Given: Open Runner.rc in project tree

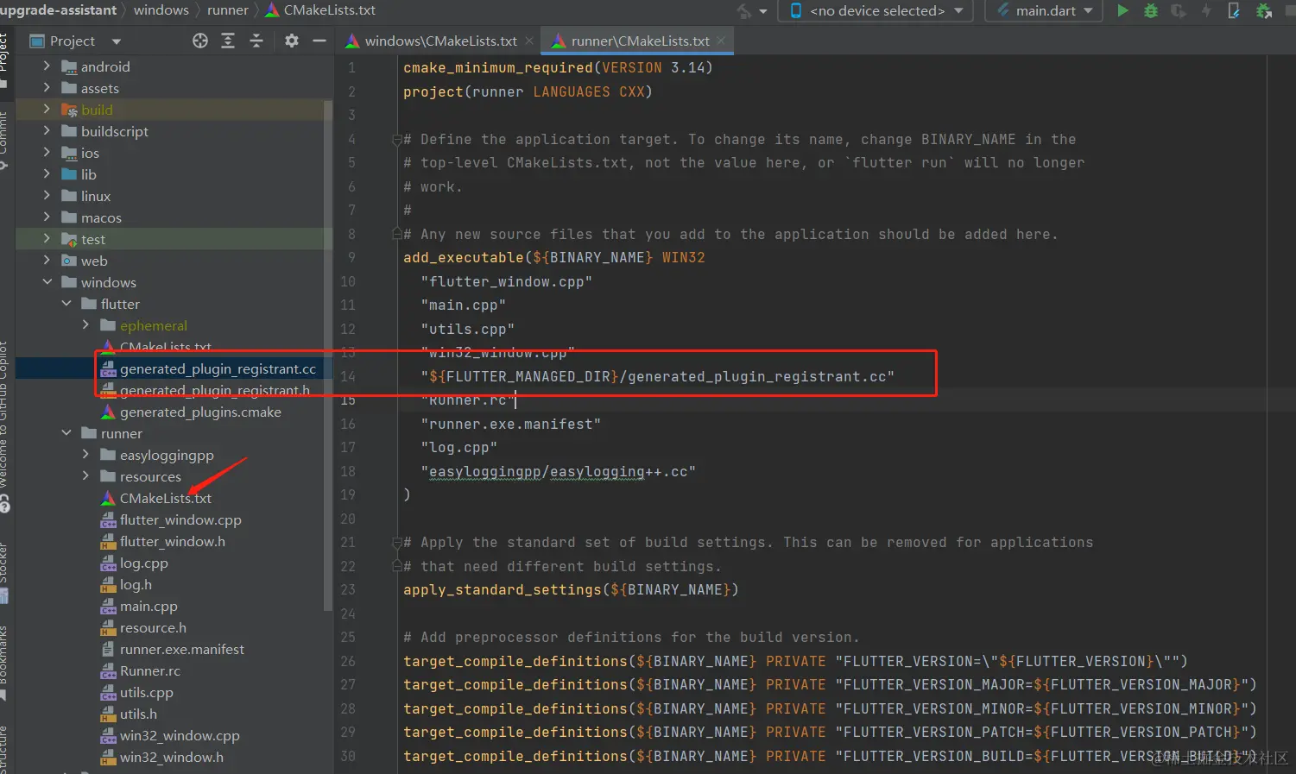Looking at the screenshot, I should point(150,670).
